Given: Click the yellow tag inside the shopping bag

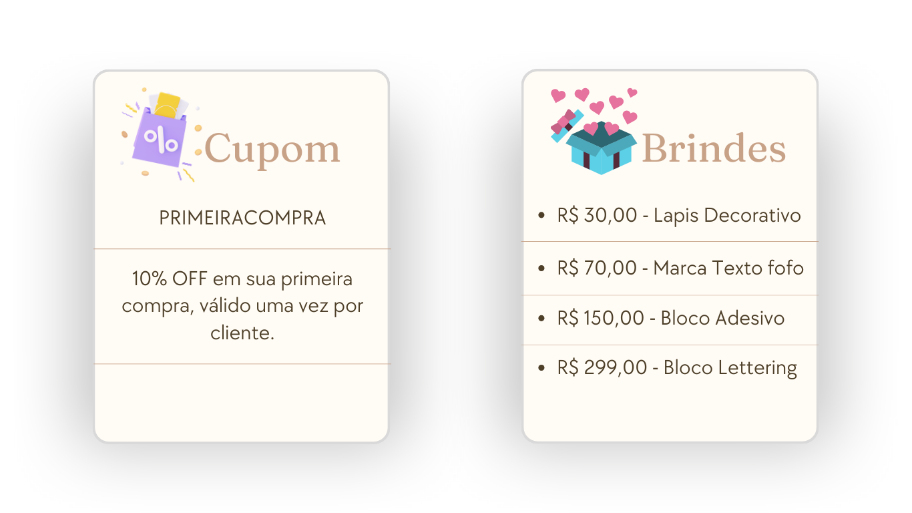Looking at the screenshot, I should point(168,104).
